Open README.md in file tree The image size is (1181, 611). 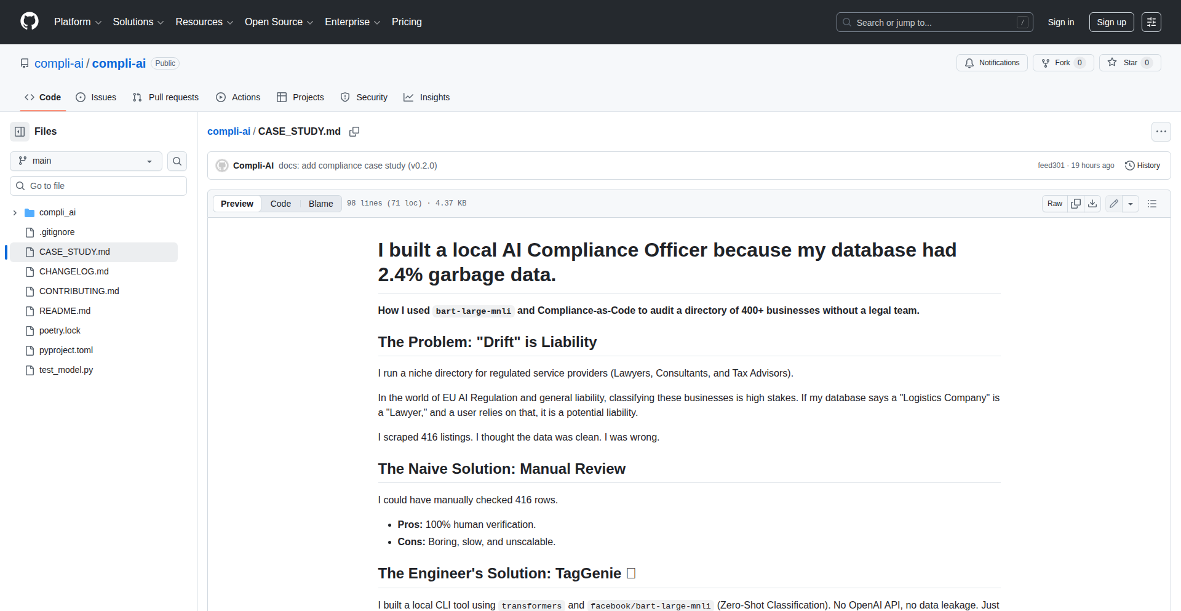tap(65, 311)
